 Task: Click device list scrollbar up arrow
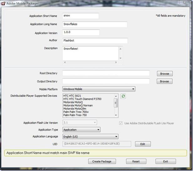coord(116,96)
